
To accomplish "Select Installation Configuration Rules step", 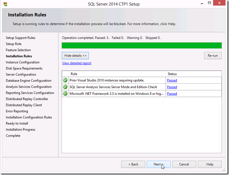I will 29,117.
